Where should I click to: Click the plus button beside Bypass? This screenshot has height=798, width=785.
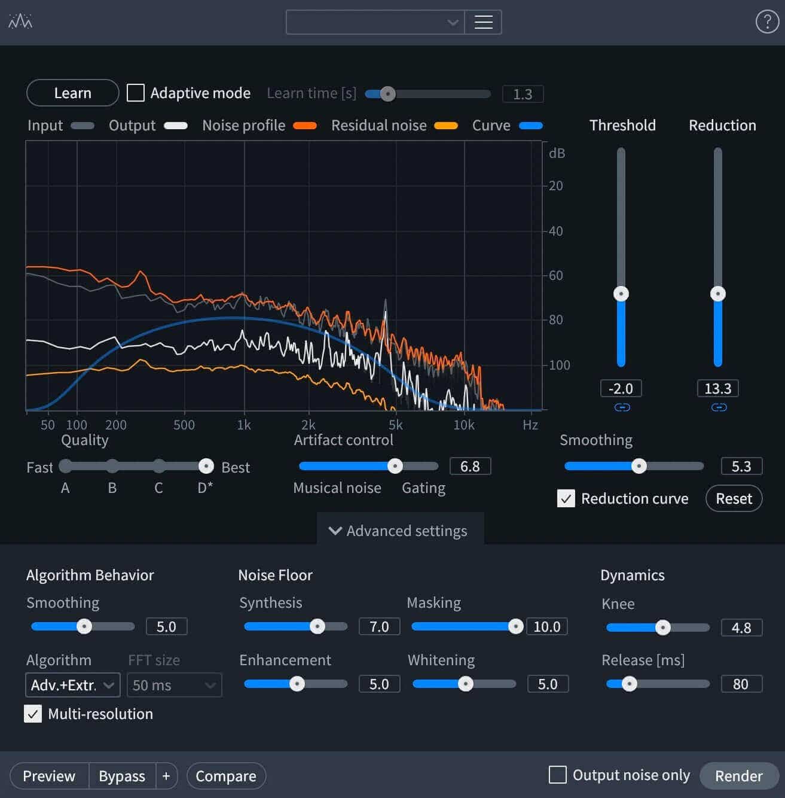[166, 776]
